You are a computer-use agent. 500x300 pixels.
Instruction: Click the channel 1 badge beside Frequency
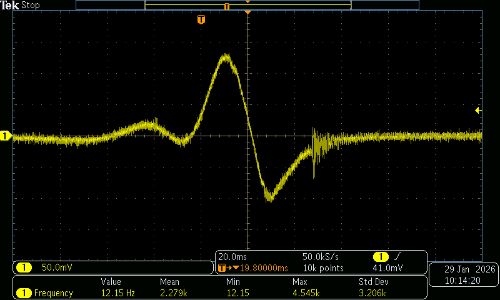point(24,293)
